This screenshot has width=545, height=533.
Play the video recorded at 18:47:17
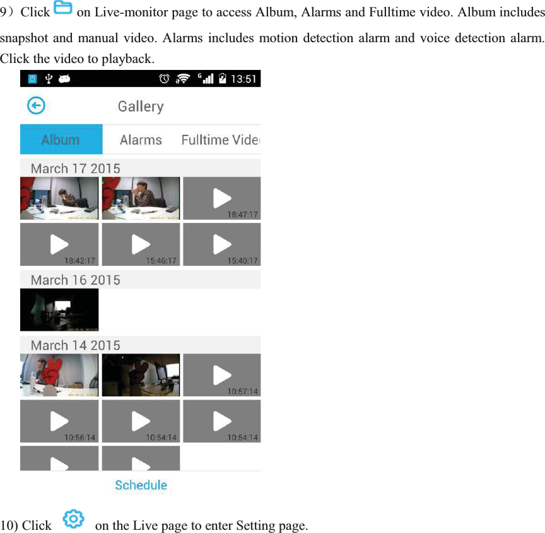click(221, 198)
